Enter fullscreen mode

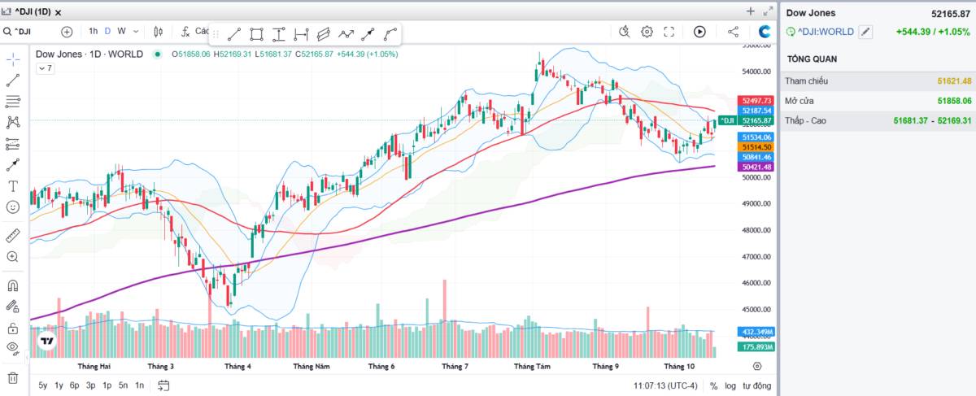point(669,31)
